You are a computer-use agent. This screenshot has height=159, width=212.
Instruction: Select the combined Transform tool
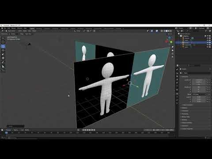coord(3,58)
